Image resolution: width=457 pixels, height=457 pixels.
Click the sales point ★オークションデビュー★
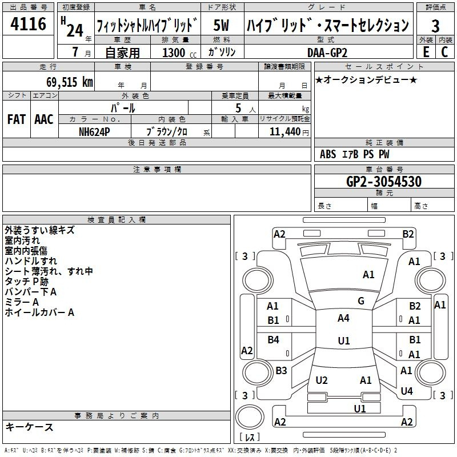(366, 79)
